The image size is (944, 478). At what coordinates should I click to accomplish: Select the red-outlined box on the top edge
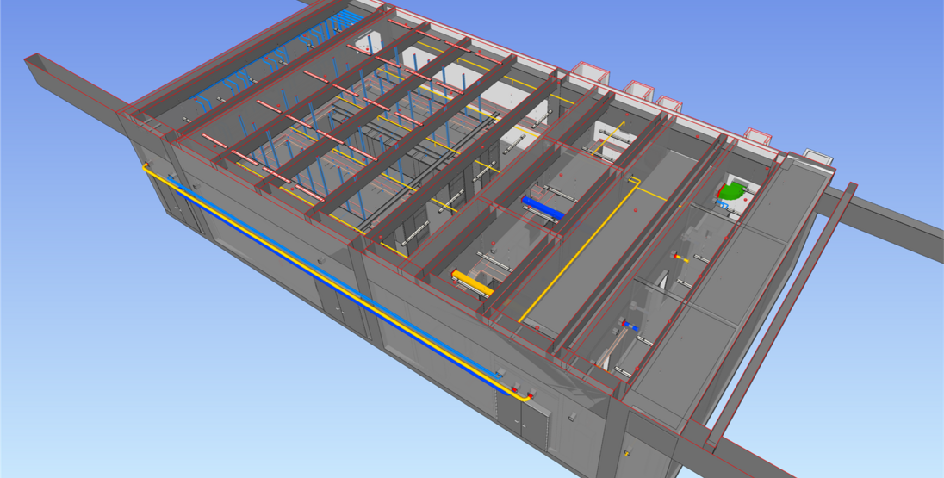tap(587, 71)
